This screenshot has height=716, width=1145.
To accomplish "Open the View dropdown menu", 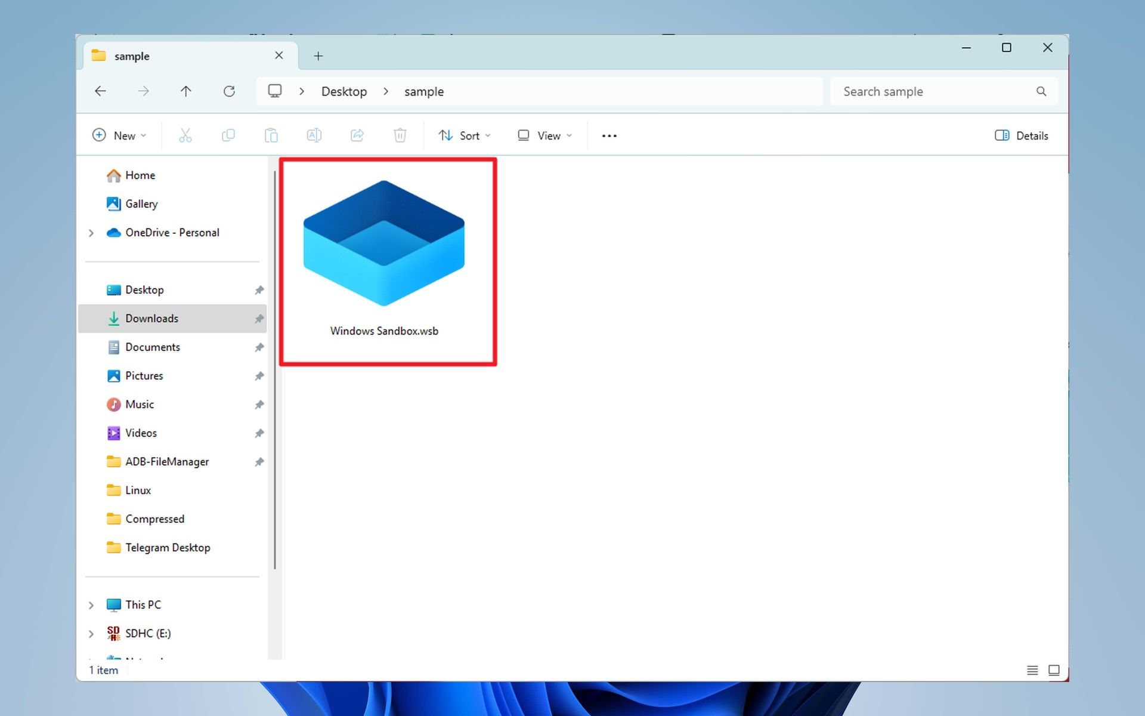I will coord(544,135).
